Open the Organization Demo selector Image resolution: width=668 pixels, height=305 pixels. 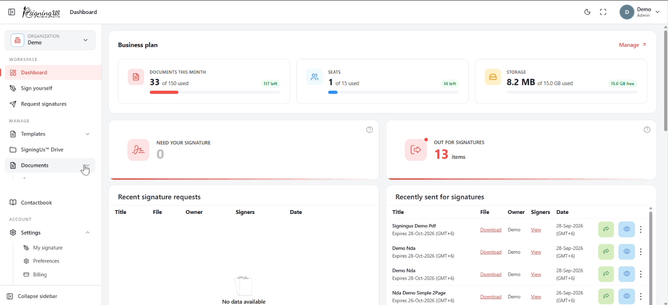(x=50, y=40)
